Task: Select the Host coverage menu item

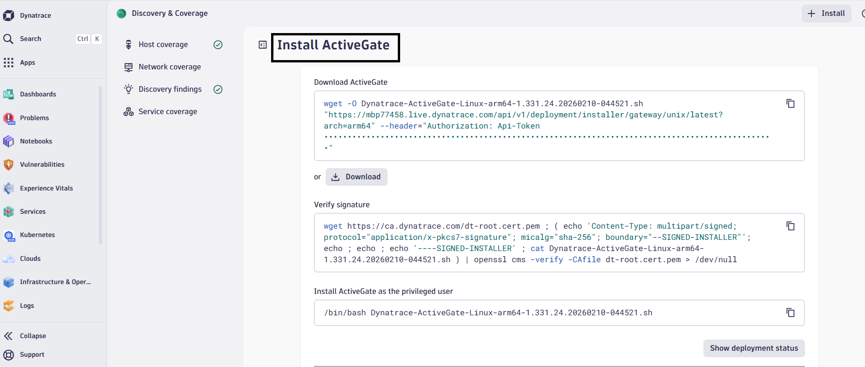Action: [x=173, y=45]
